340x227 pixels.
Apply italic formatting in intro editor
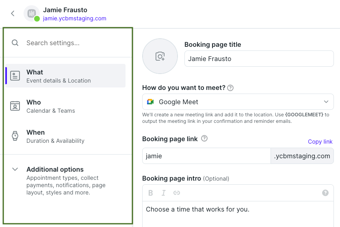(163, 193)
